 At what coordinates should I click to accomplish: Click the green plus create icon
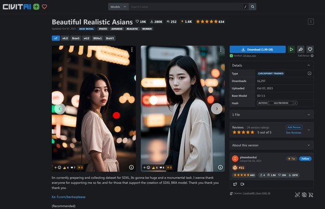[36, 7]
